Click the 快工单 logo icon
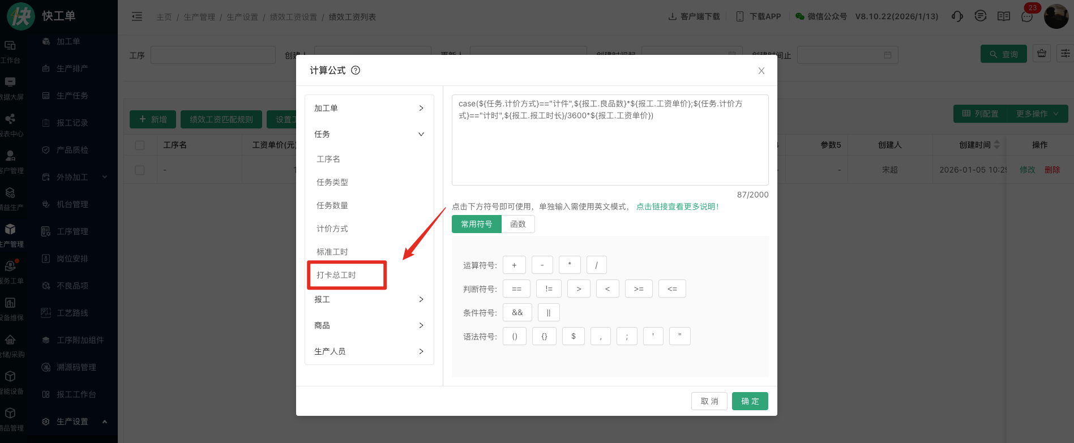1074x443 pixels. tap(20, 16)
